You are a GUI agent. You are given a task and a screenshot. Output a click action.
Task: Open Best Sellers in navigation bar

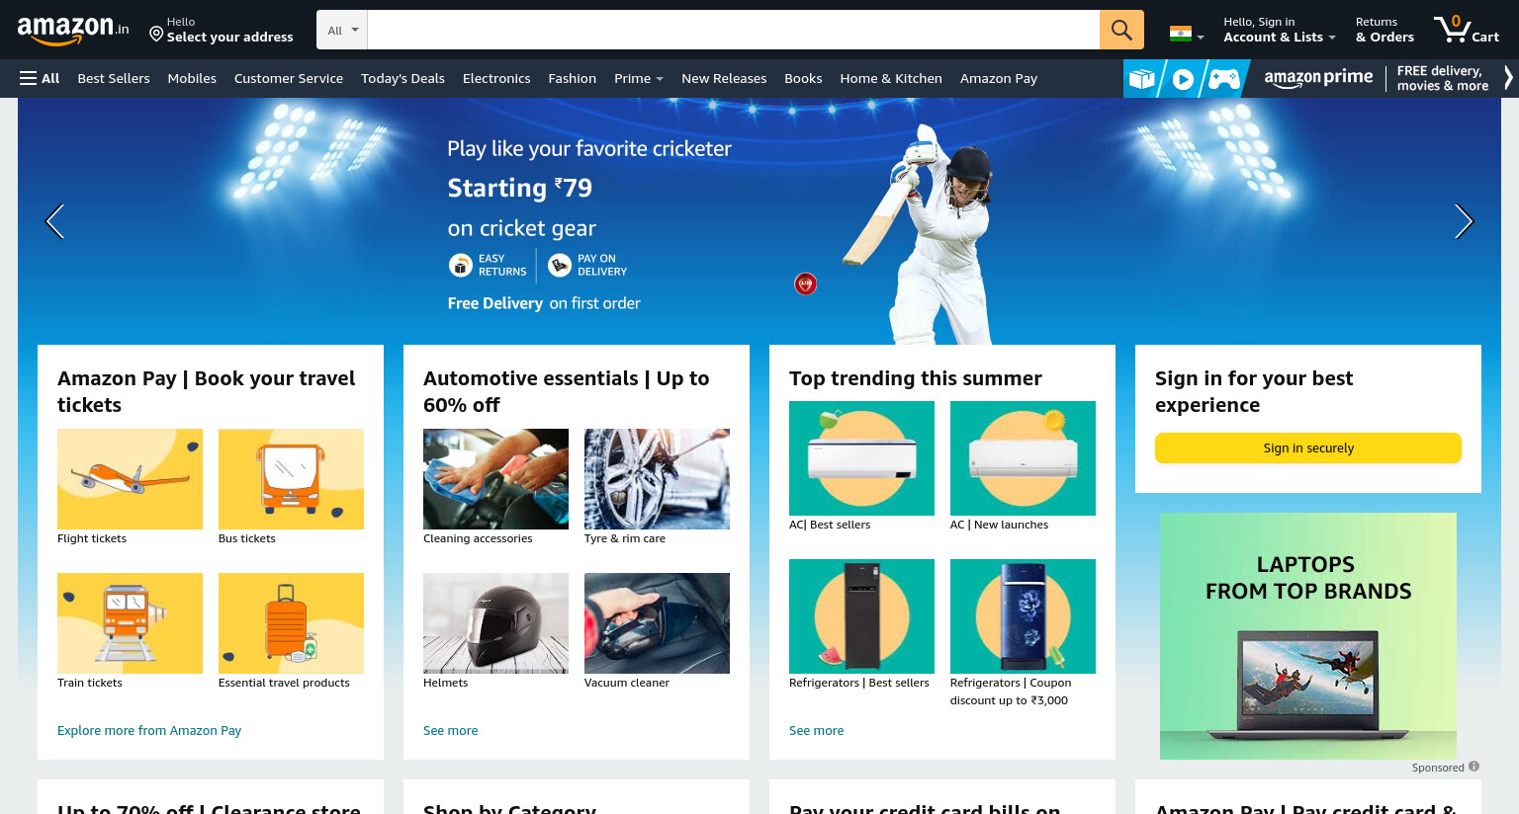[114, 78]
